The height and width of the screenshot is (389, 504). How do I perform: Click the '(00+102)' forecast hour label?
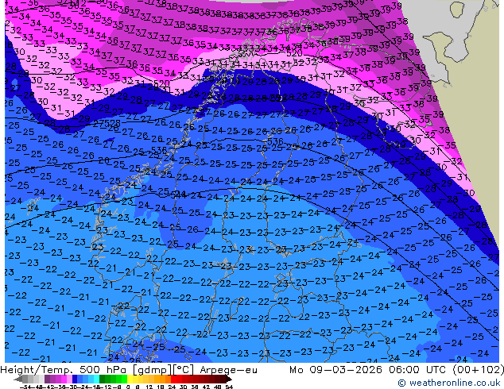tap(478, 370)
